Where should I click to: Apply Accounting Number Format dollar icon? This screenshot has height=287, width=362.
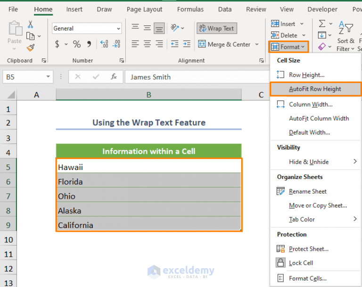coord(57,44)
